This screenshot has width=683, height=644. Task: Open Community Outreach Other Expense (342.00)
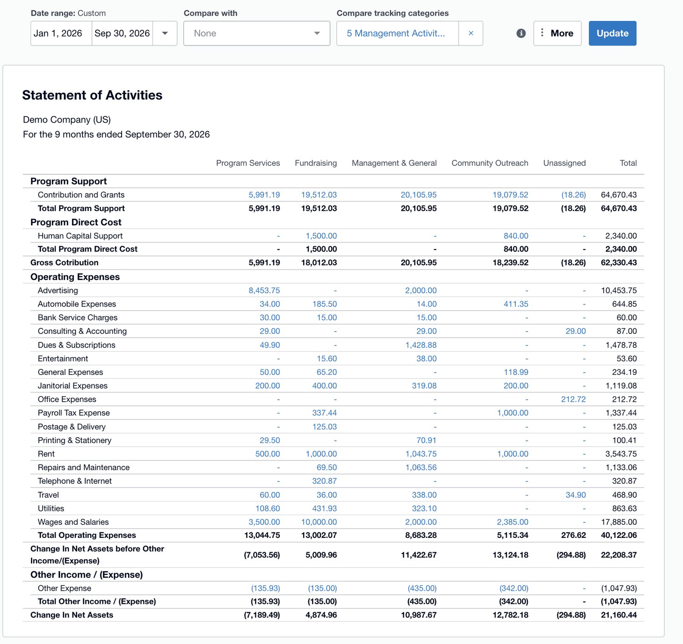(514, 588)
